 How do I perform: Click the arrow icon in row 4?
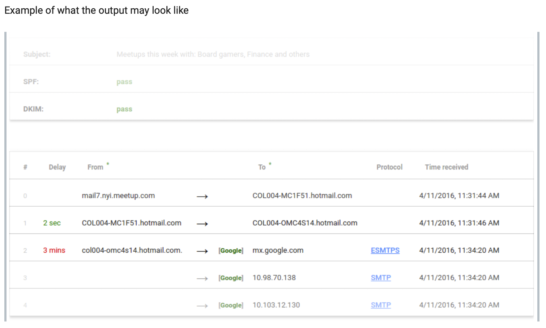[202, 306]
